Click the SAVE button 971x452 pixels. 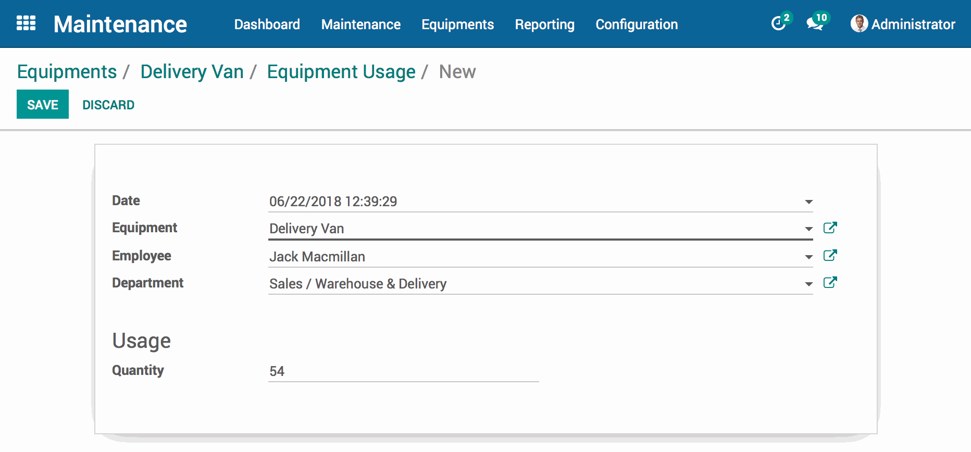pyautogui.click(x=43, y=104)
